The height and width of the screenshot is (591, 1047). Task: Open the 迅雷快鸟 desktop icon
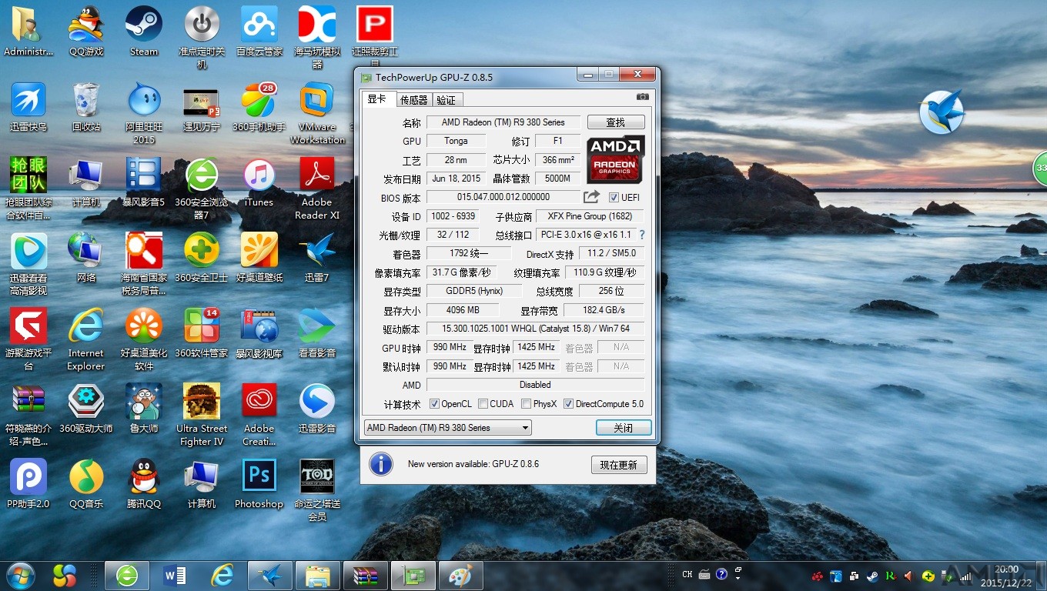click(x=28, y=108)
